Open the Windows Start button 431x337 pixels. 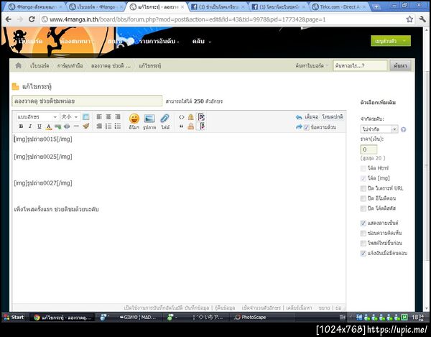point(14,317)
